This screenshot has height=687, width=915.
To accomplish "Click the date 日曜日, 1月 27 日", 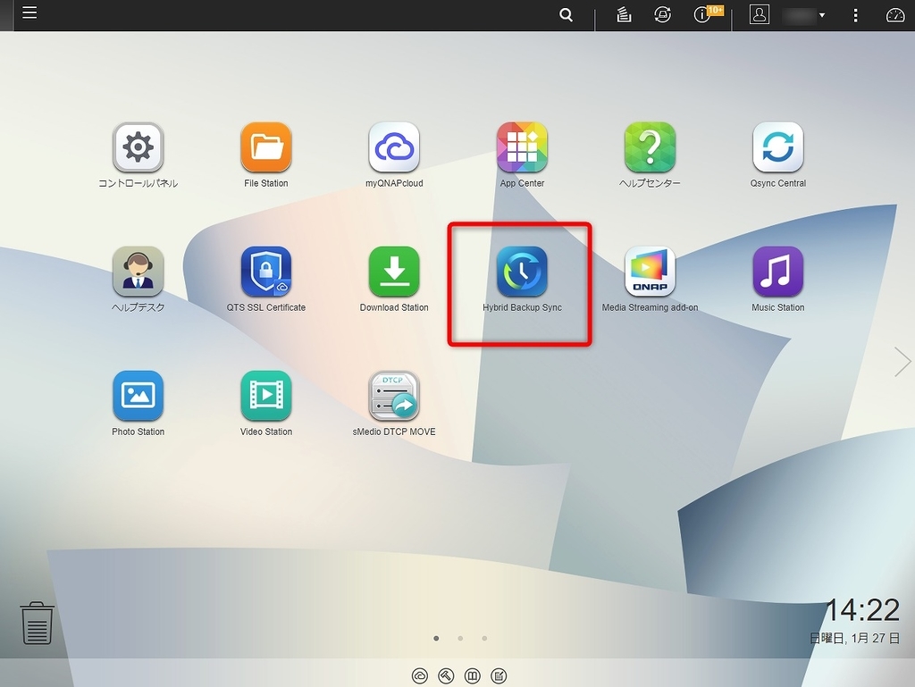I will click(x=855, y=638).
